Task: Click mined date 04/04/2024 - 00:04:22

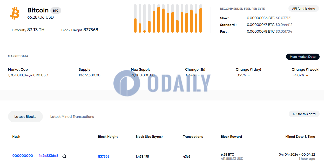Action: (x=297, y=154)
